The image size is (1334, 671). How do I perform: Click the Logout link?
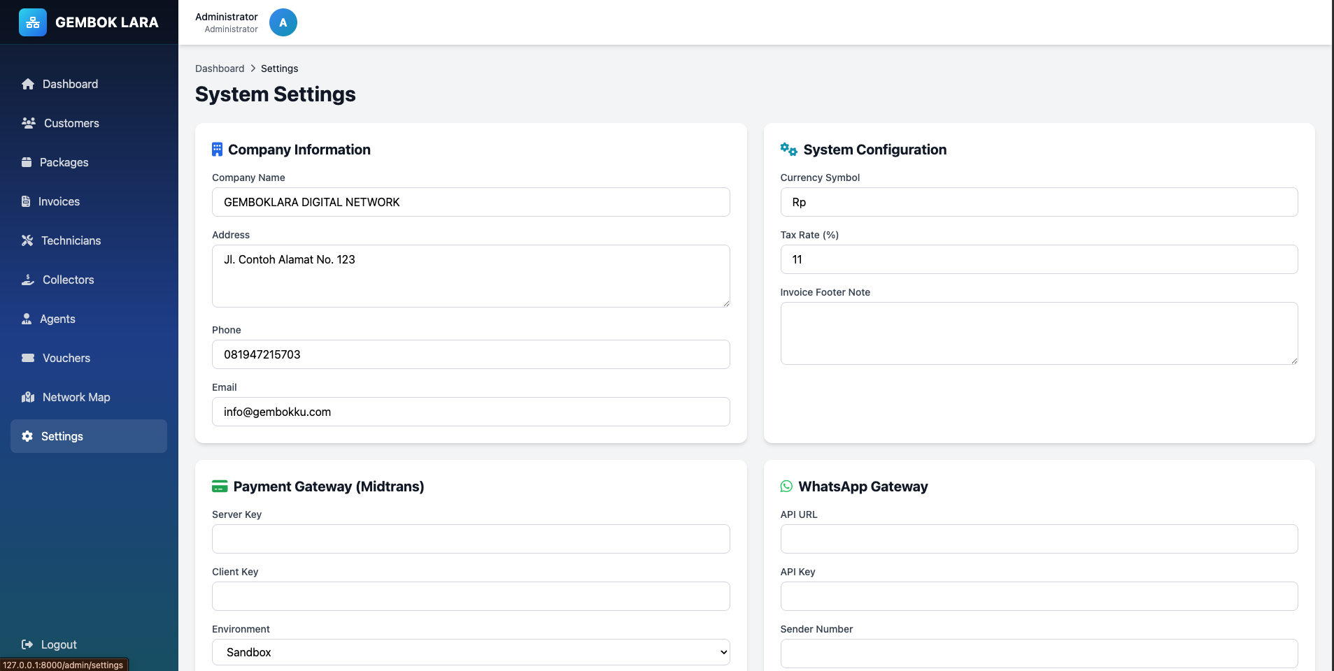pyautogui.click(x=59, y=644)
